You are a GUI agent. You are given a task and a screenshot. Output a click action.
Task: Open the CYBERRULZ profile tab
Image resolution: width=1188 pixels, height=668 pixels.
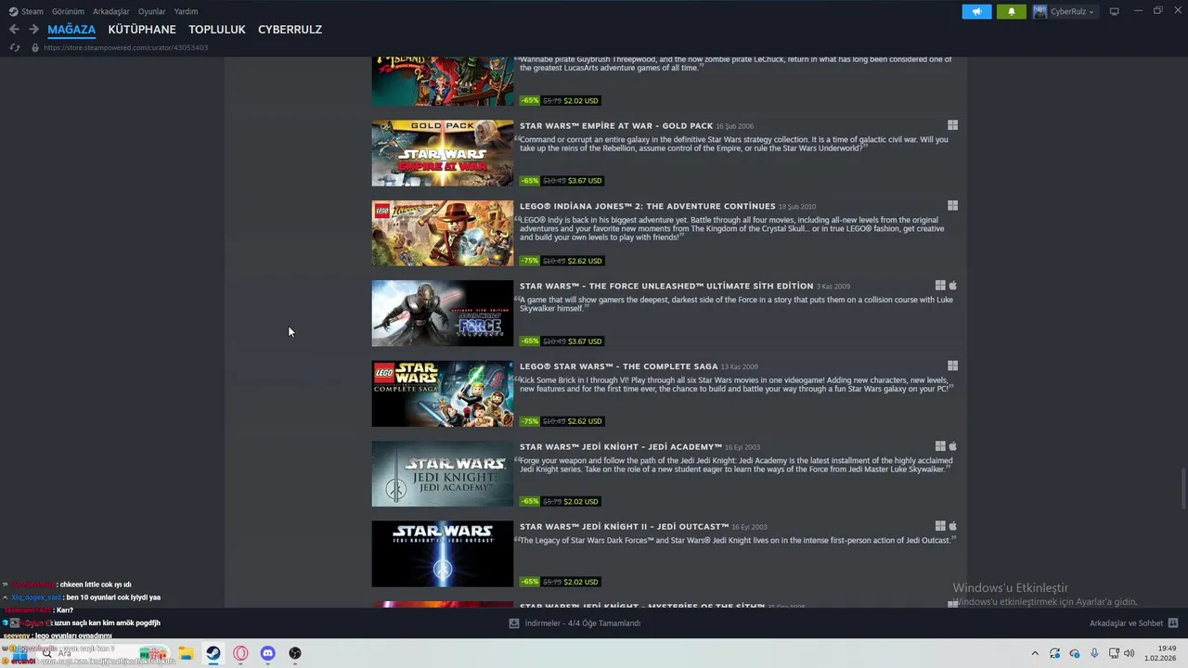(290, 30)
